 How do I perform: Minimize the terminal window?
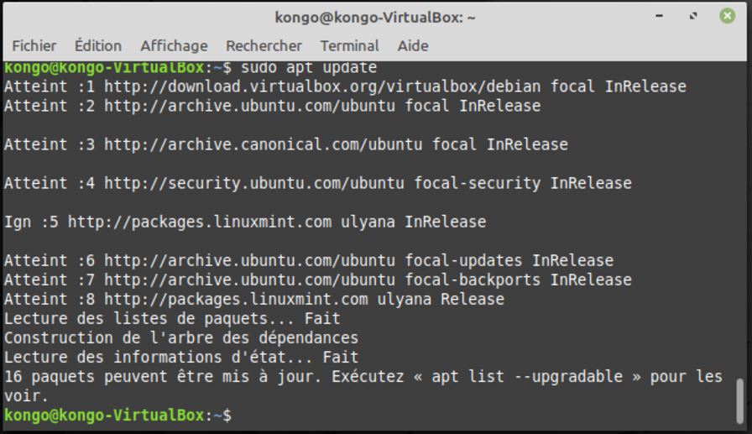tap(660, 16)
